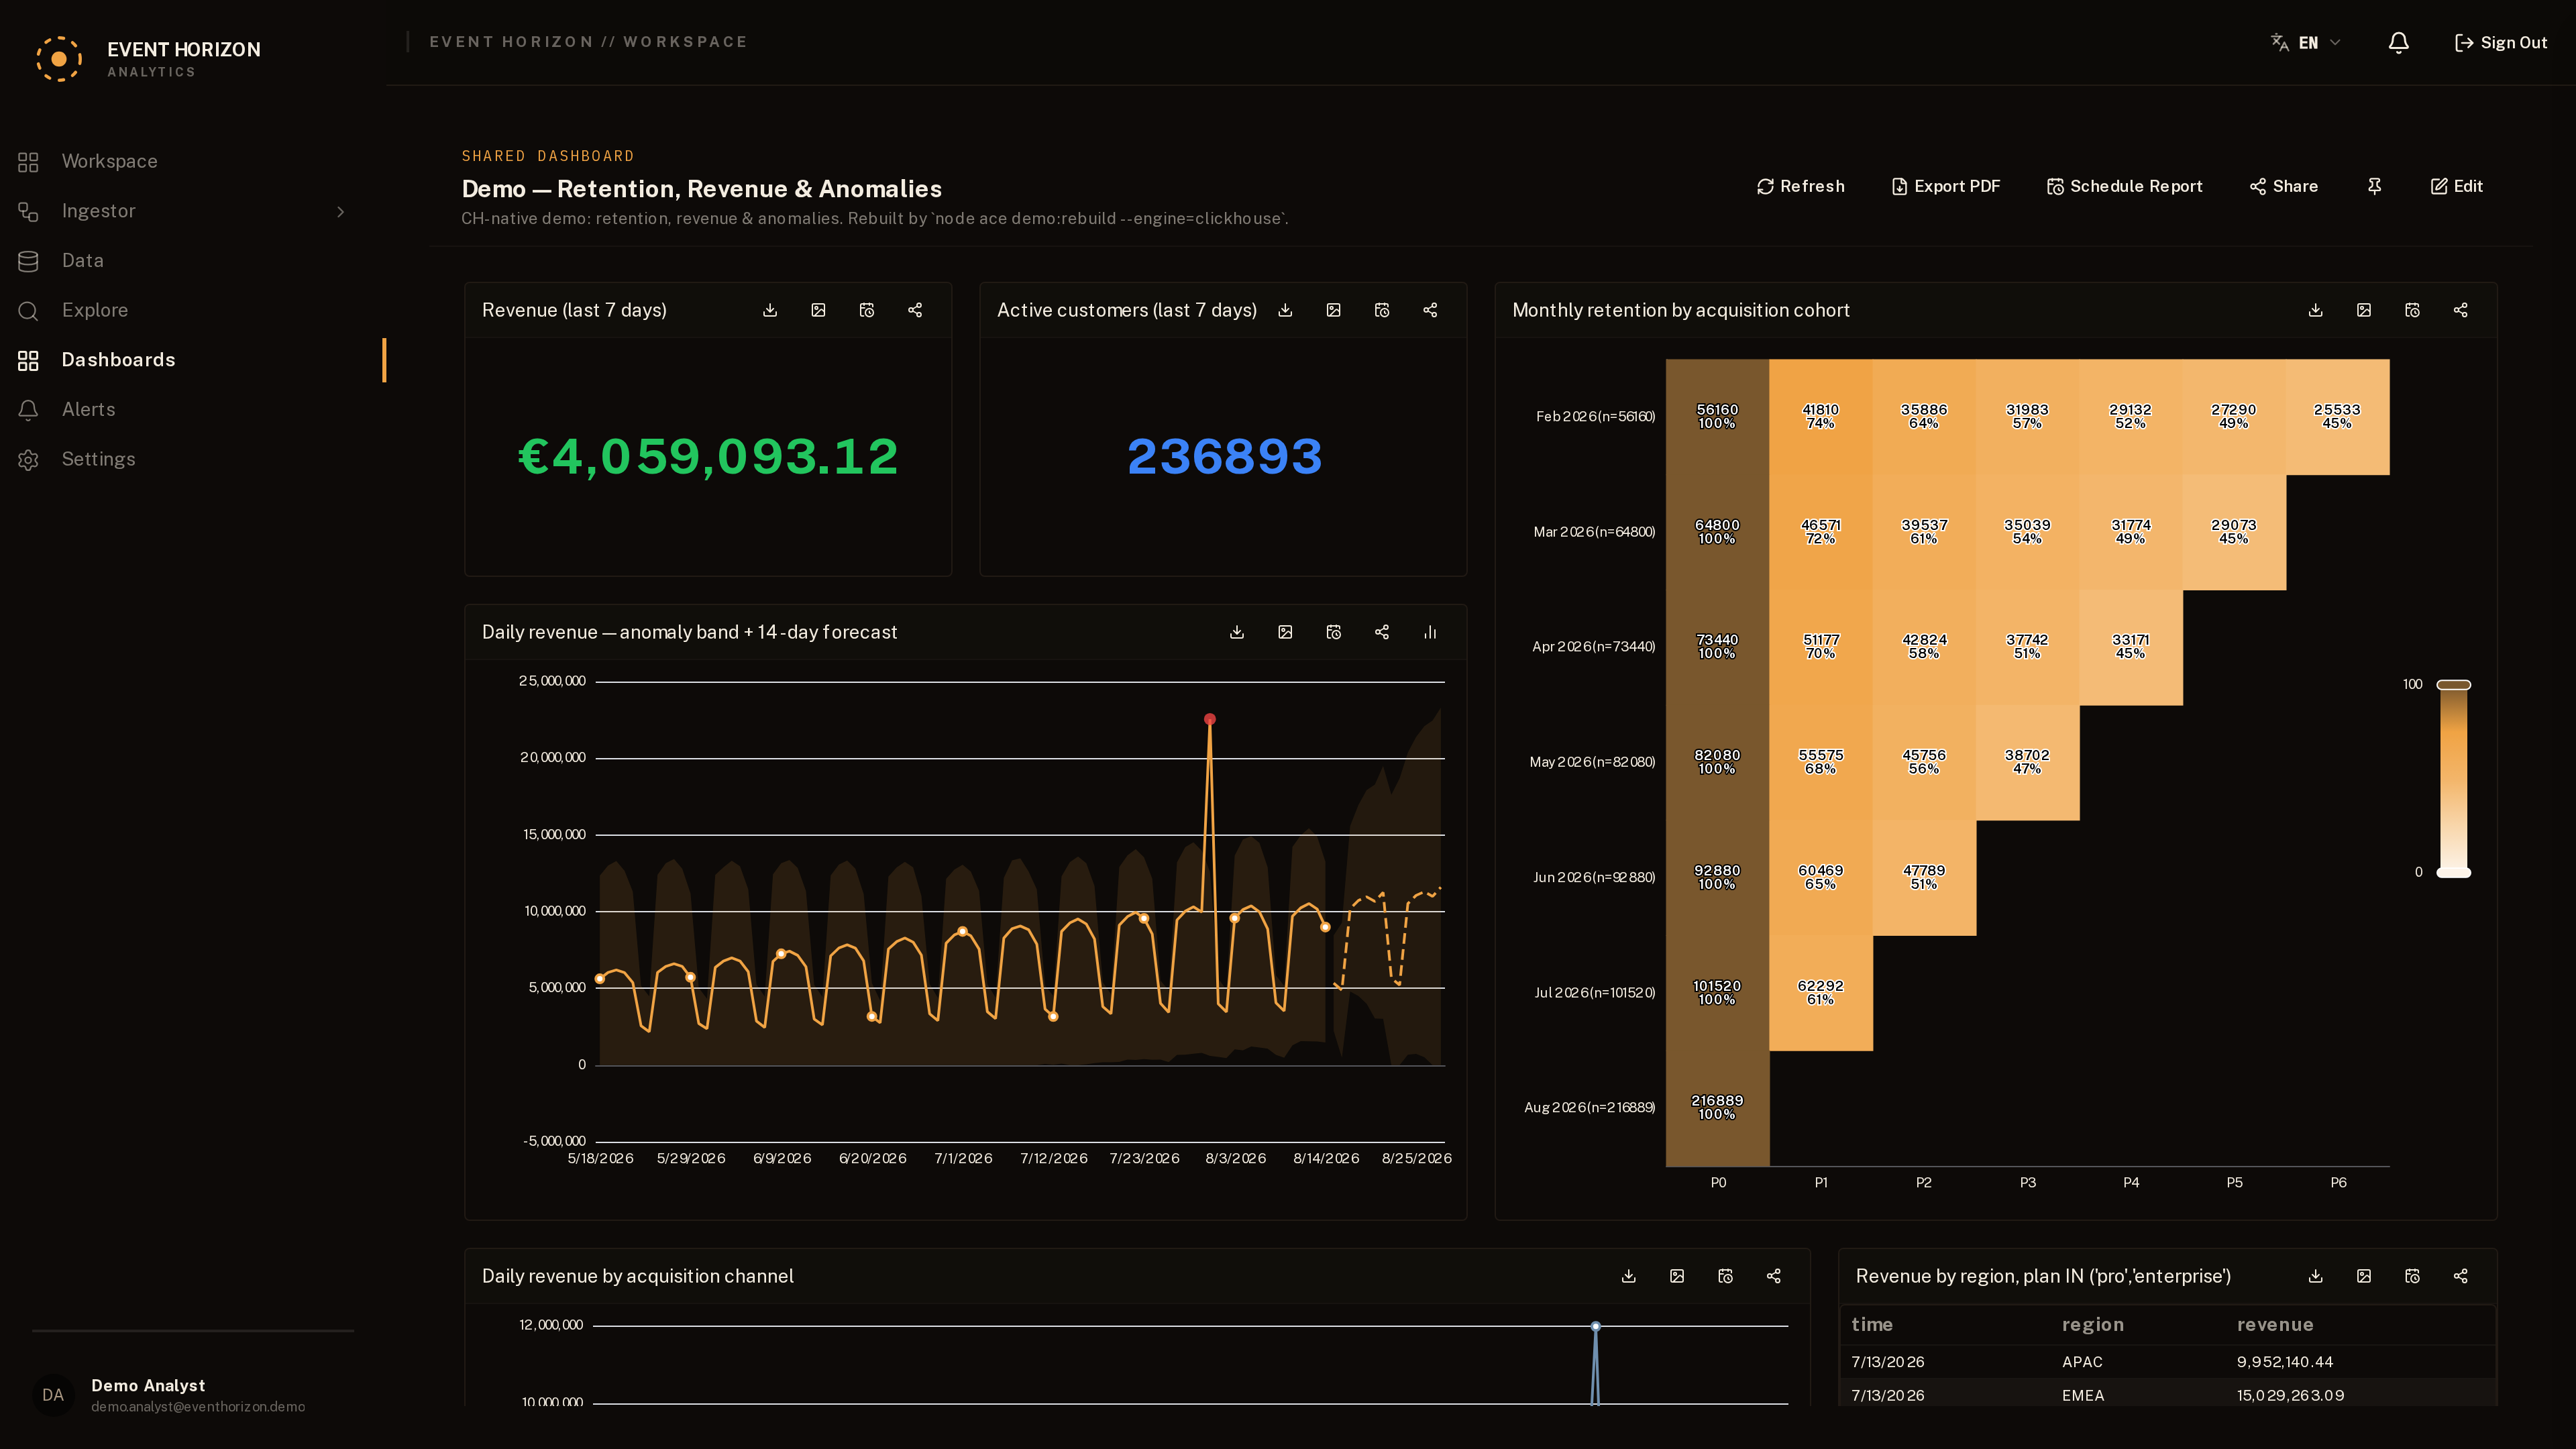Open Ingestor in the sidebar
2576x1449 pixels.
click(192, 211)
